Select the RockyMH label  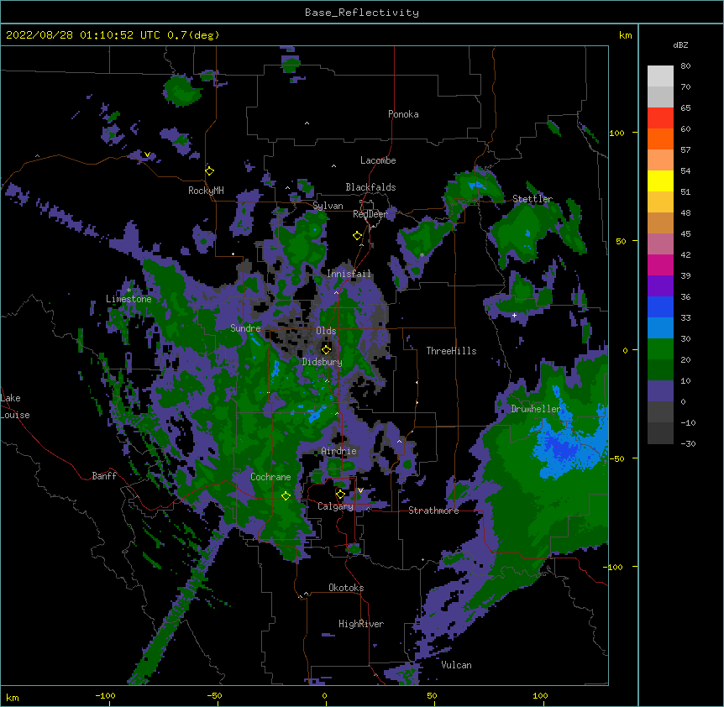coord(206,190)
